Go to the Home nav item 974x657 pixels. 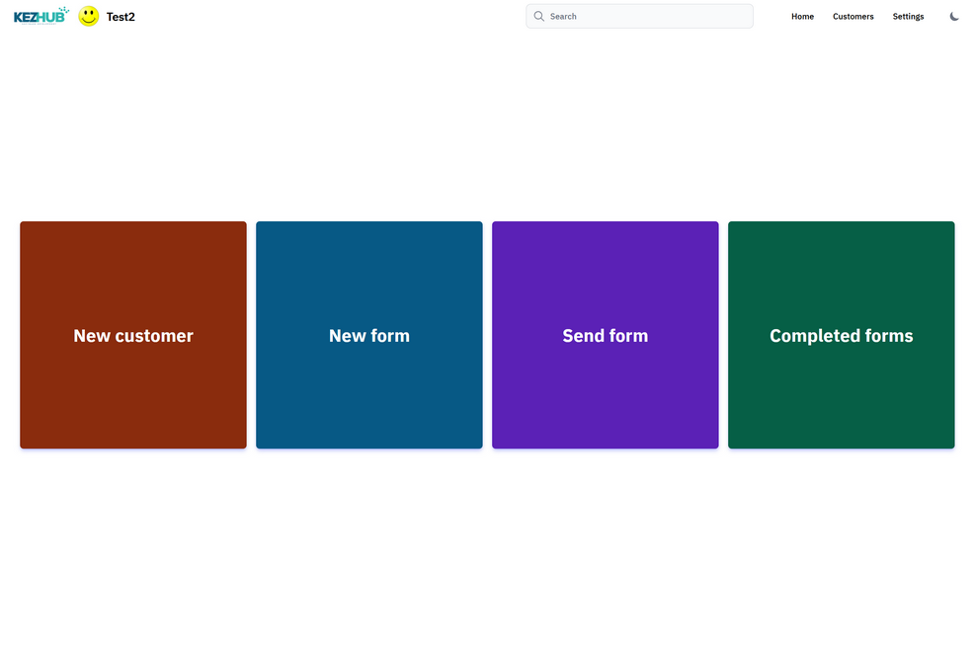point(802,17)
